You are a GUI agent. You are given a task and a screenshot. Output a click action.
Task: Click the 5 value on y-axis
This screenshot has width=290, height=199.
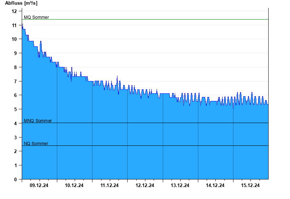pos(15,109)
